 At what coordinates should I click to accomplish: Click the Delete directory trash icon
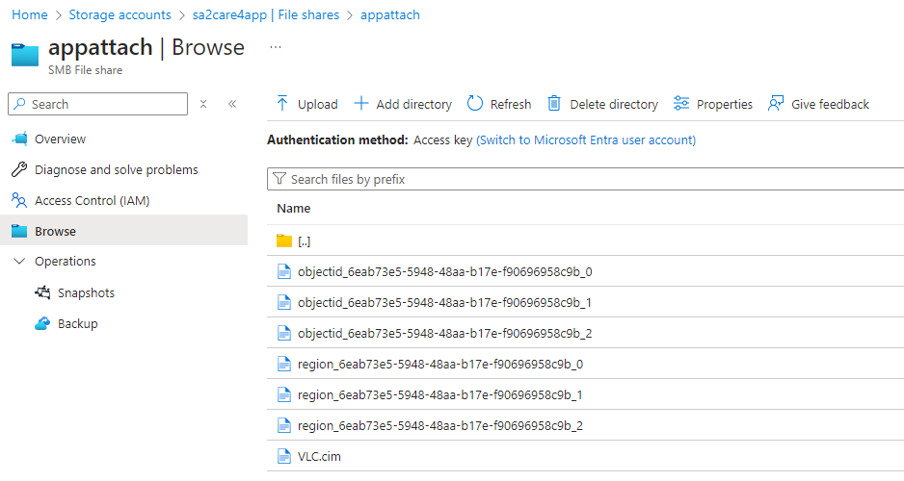554,104
